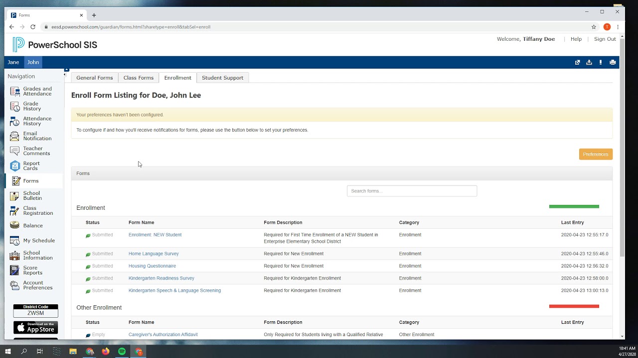638x358 pixels.
Task: Open the Chrome three-dot menu
Action: coord(618,27)
